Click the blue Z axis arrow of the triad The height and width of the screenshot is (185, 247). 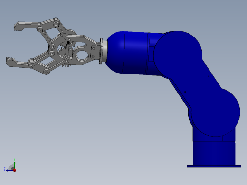(x=10, y=170)
